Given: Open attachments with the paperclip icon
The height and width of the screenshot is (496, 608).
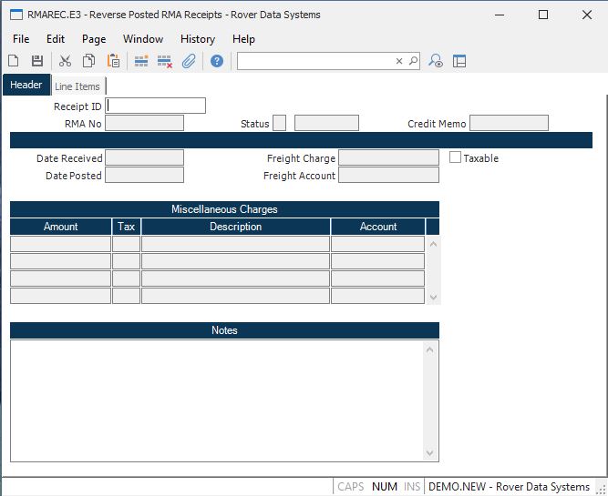Looking at the screenshot, I should coord(189,61).
